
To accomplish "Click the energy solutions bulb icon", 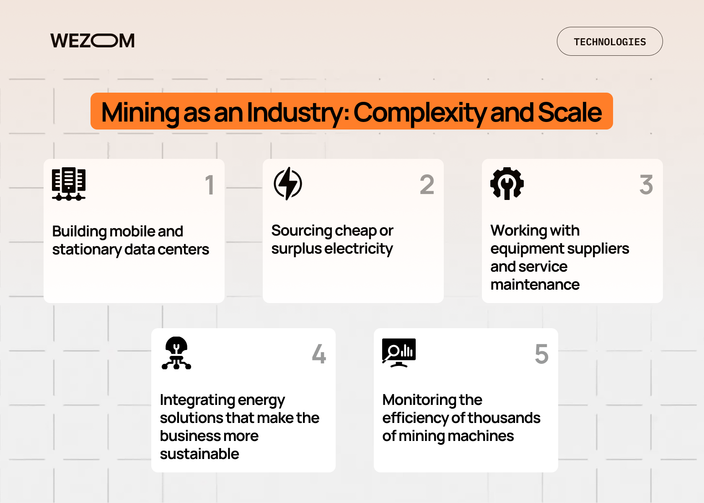I will 176,353.
